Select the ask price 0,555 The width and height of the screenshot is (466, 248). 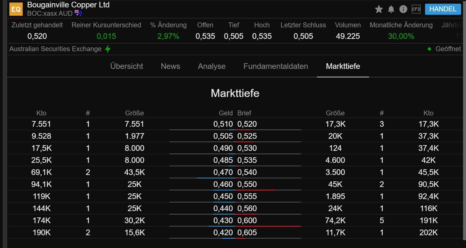(x=247, y=197)
